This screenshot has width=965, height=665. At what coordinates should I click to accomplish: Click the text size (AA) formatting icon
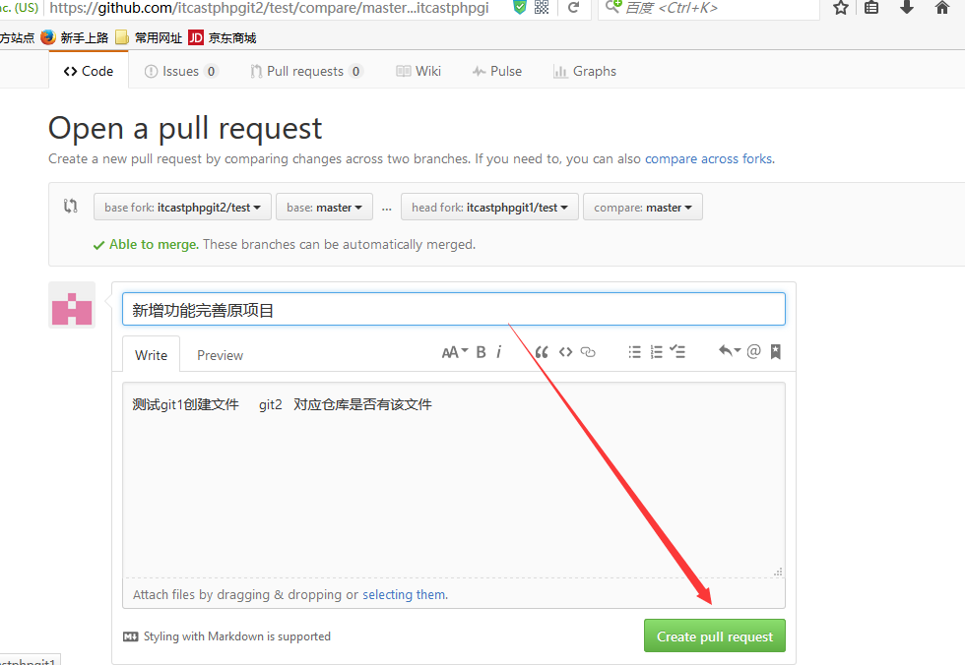point(455,352)
